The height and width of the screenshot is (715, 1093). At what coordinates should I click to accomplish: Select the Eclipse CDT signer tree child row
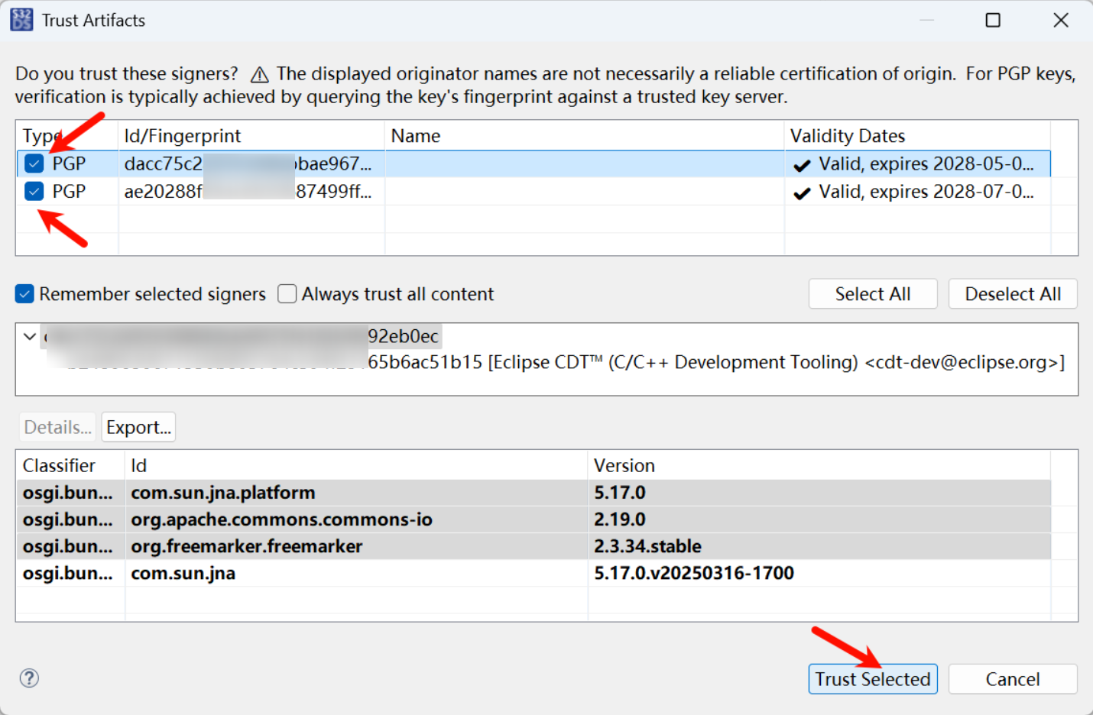[x=565, y=362]
